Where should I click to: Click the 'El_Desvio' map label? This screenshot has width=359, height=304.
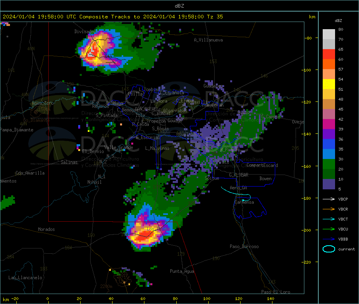[93, 151]
